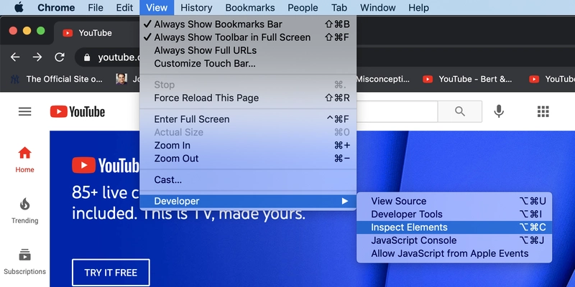Click the browser reload icon
The width and height of the screenshot is (575, 287).
[60, 57]
